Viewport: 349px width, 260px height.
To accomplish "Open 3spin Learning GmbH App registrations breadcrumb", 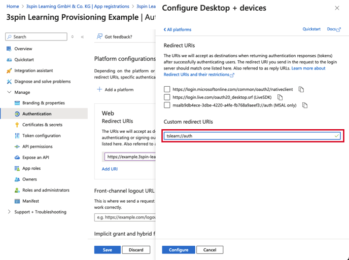I will tap(78, 7).
